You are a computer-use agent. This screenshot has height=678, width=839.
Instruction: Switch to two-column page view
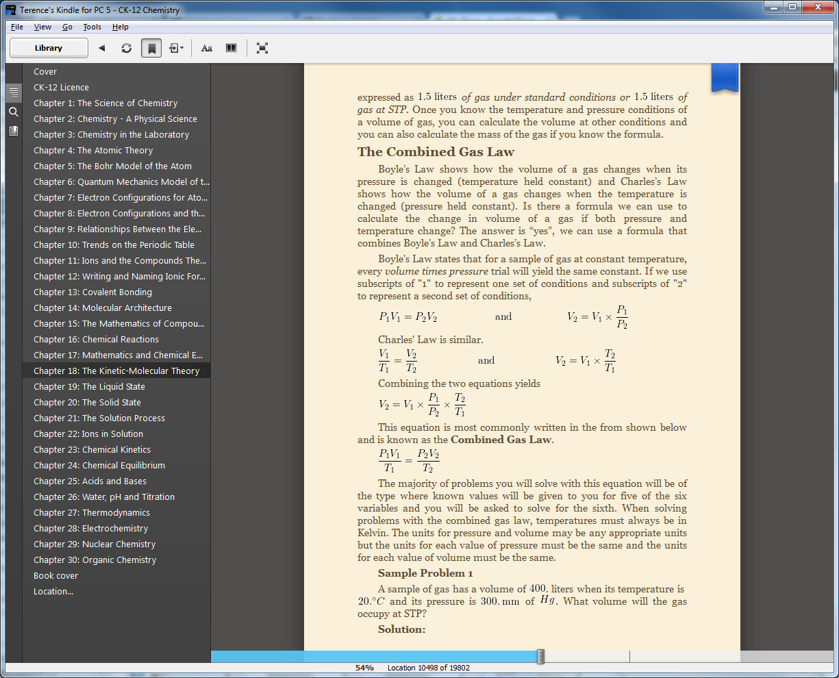(231, 48)
